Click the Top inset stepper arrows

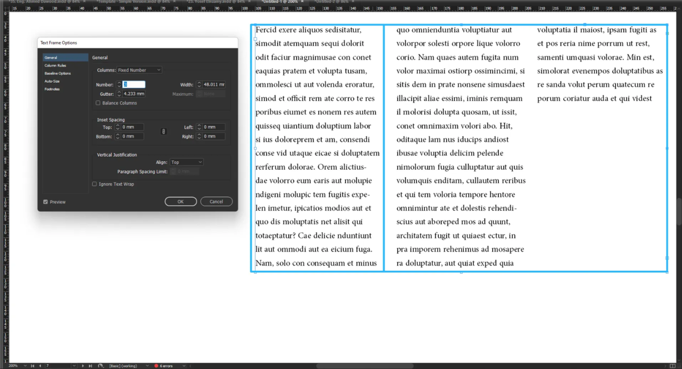pyautogui.click(x=118, y=127)
